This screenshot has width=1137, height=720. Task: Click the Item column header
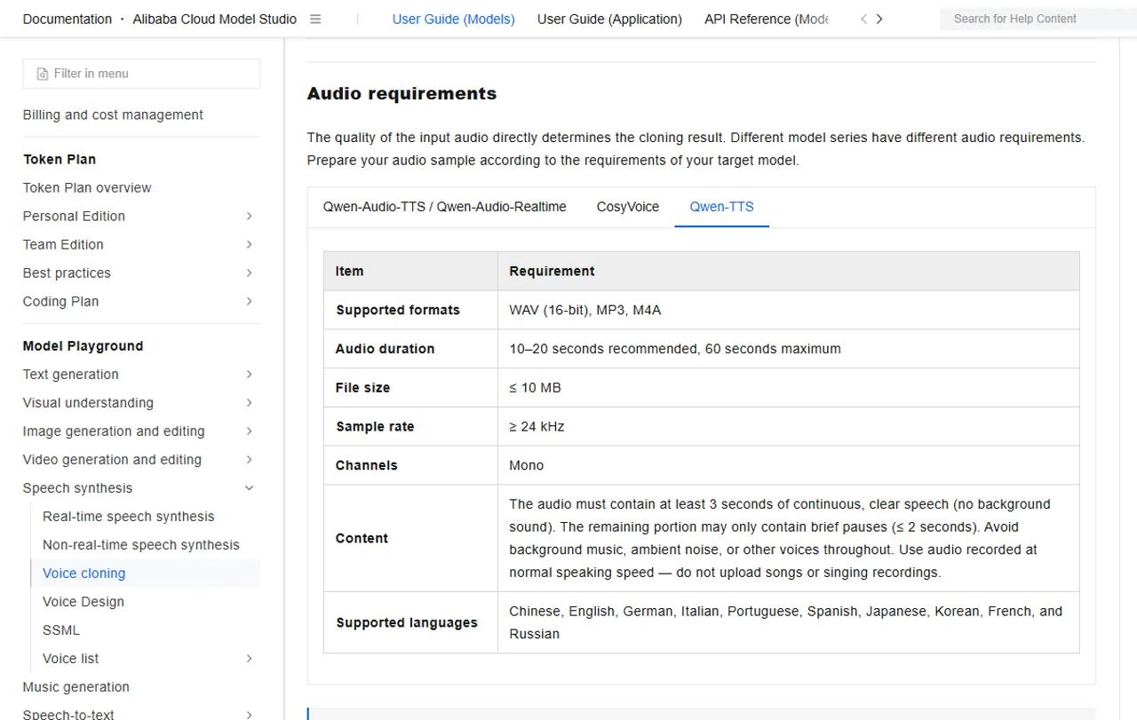tap(349, 271)
